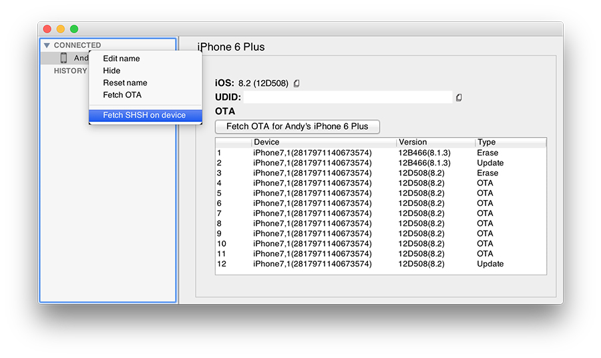Select row 1 with 12B466 Erase
Image resolution: width=601 pixels, height=358 pixels.
point(381,153)
